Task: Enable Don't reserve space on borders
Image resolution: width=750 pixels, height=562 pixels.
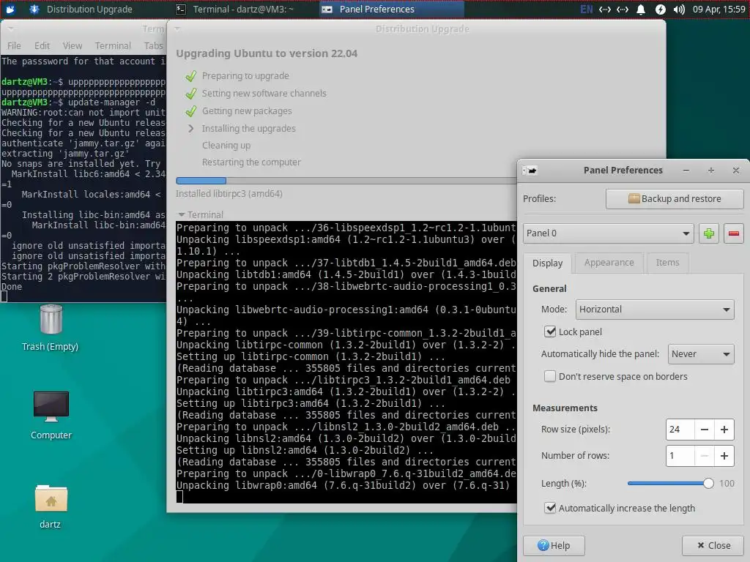Action: pos(550,377)
